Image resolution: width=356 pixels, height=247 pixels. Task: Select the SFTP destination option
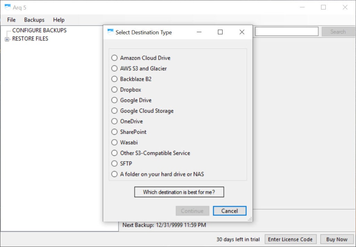114,164
